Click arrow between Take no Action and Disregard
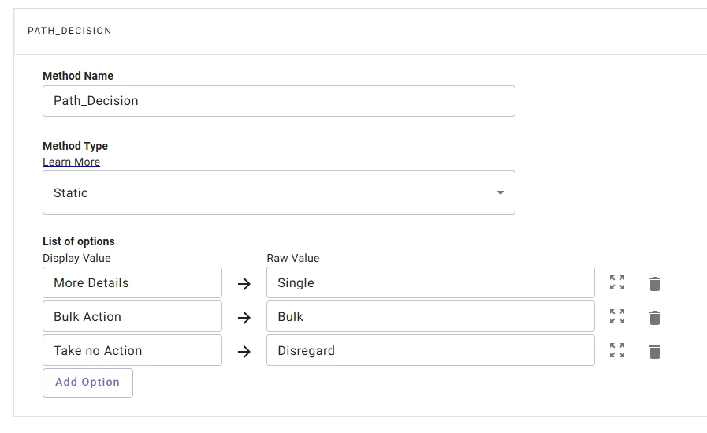This screenshot has height=433, width=707. (244, 351)
